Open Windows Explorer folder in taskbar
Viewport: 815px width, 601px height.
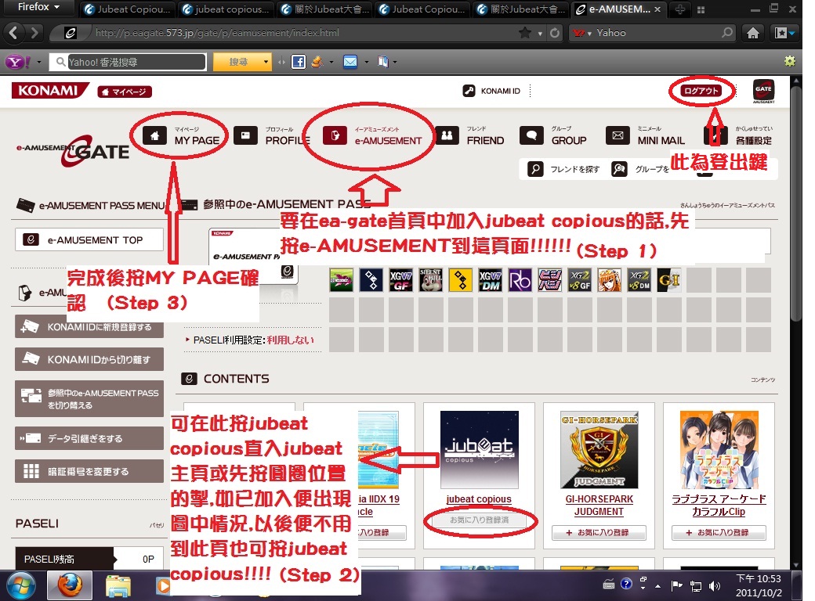(118, 586)
